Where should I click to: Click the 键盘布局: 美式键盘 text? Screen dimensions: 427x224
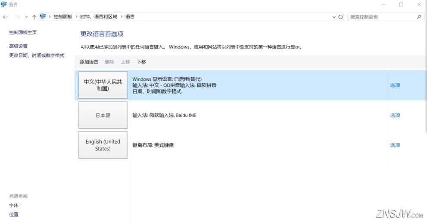point(153,145)
